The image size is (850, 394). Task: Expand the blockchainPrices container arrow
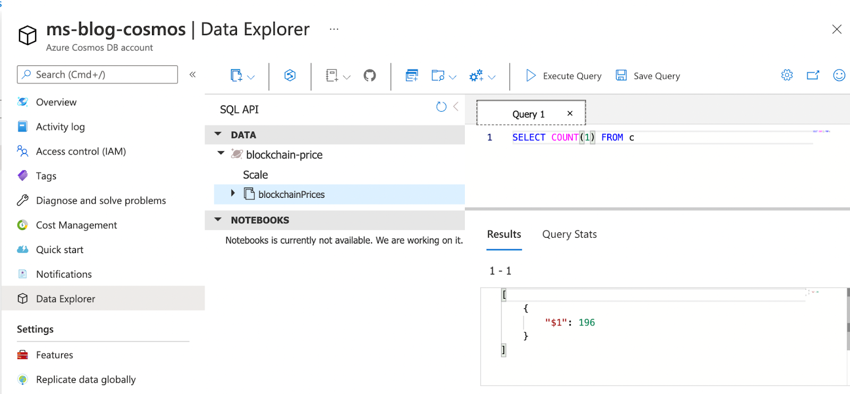click(233, 193)
